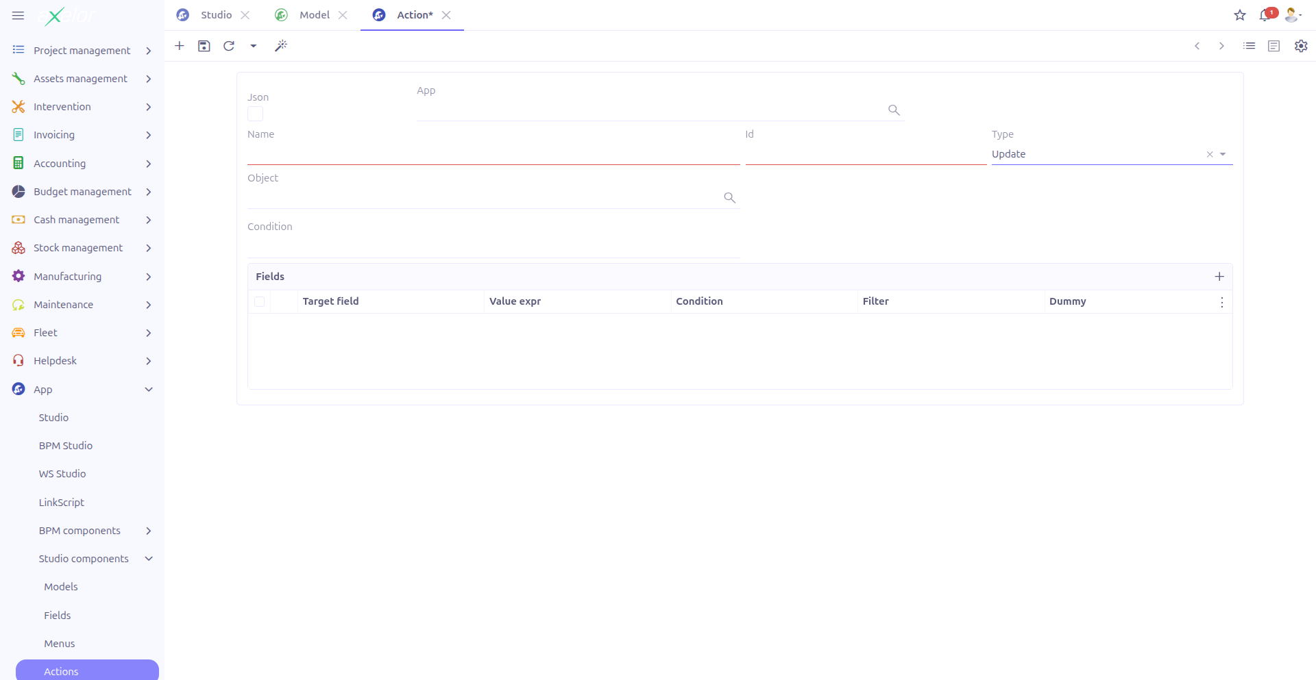This screenshot has height=680, width=1316.
Task: Toggle the Json checkbox
Action: pos(254,114)
